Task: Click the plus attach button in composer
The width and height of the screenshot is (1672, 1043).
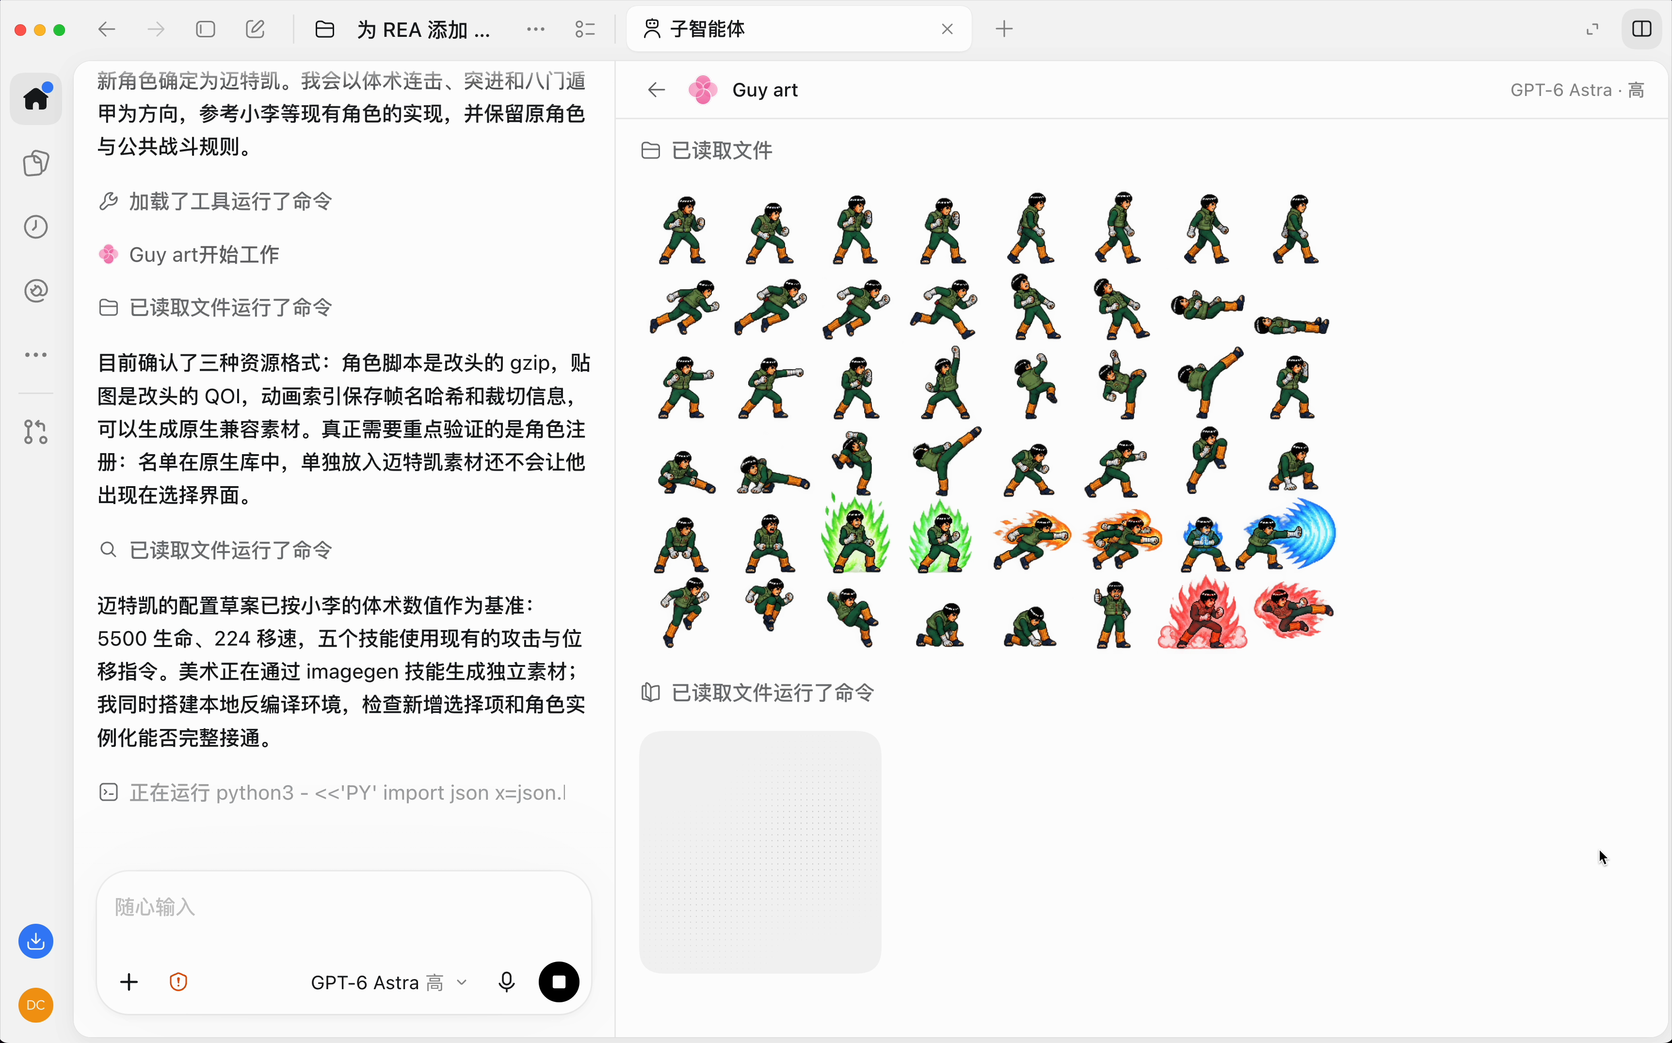Action: tap(129, 982)
